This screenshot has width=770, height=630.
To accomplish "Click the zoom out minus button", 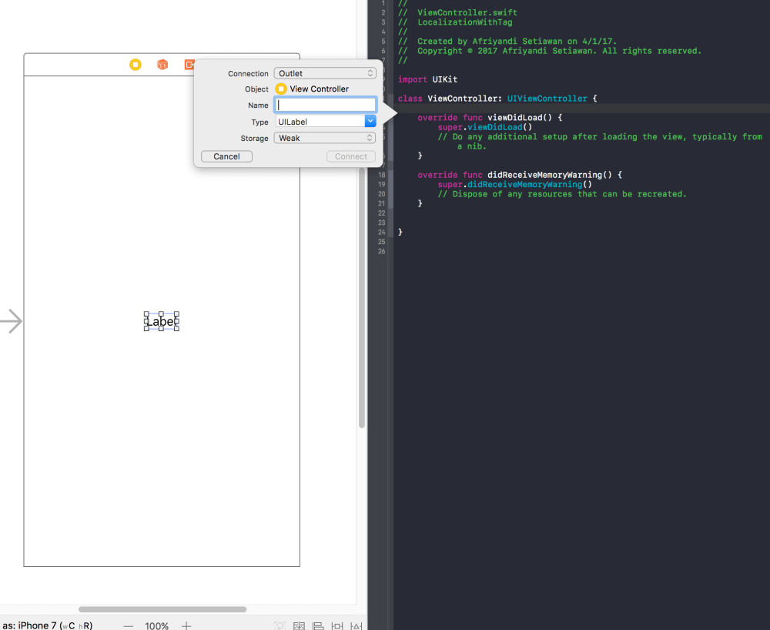I will click(x=129, y=625).
